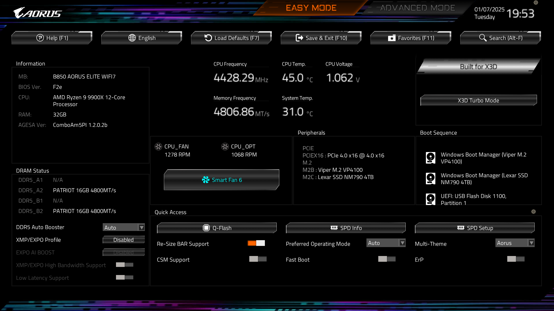Switch to Easy Mode tab
The height and width of the screenshot is (311, 554).
(x=311, y=8)
